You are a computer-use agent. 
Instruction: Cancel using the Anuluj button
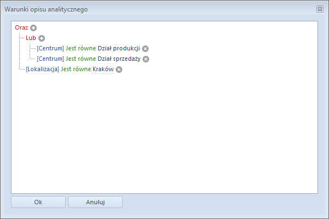95,202
